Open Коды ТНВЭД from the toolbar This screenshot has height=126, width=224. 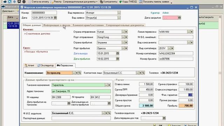[128, 2]
